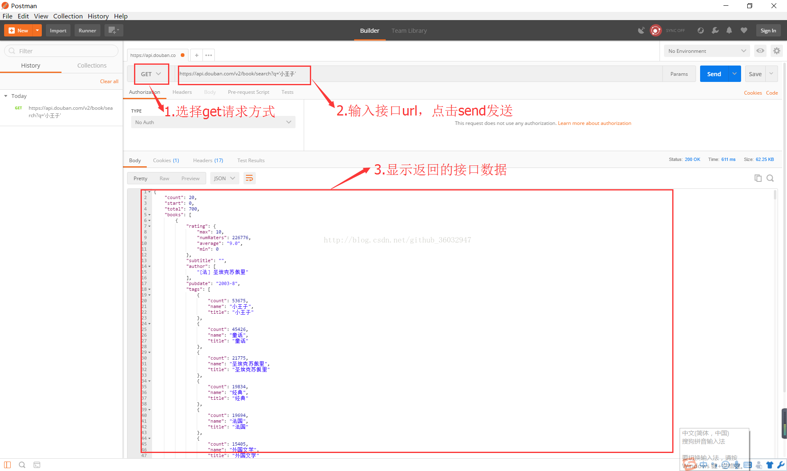Open Learn more about authorization link

pos(594,123)
